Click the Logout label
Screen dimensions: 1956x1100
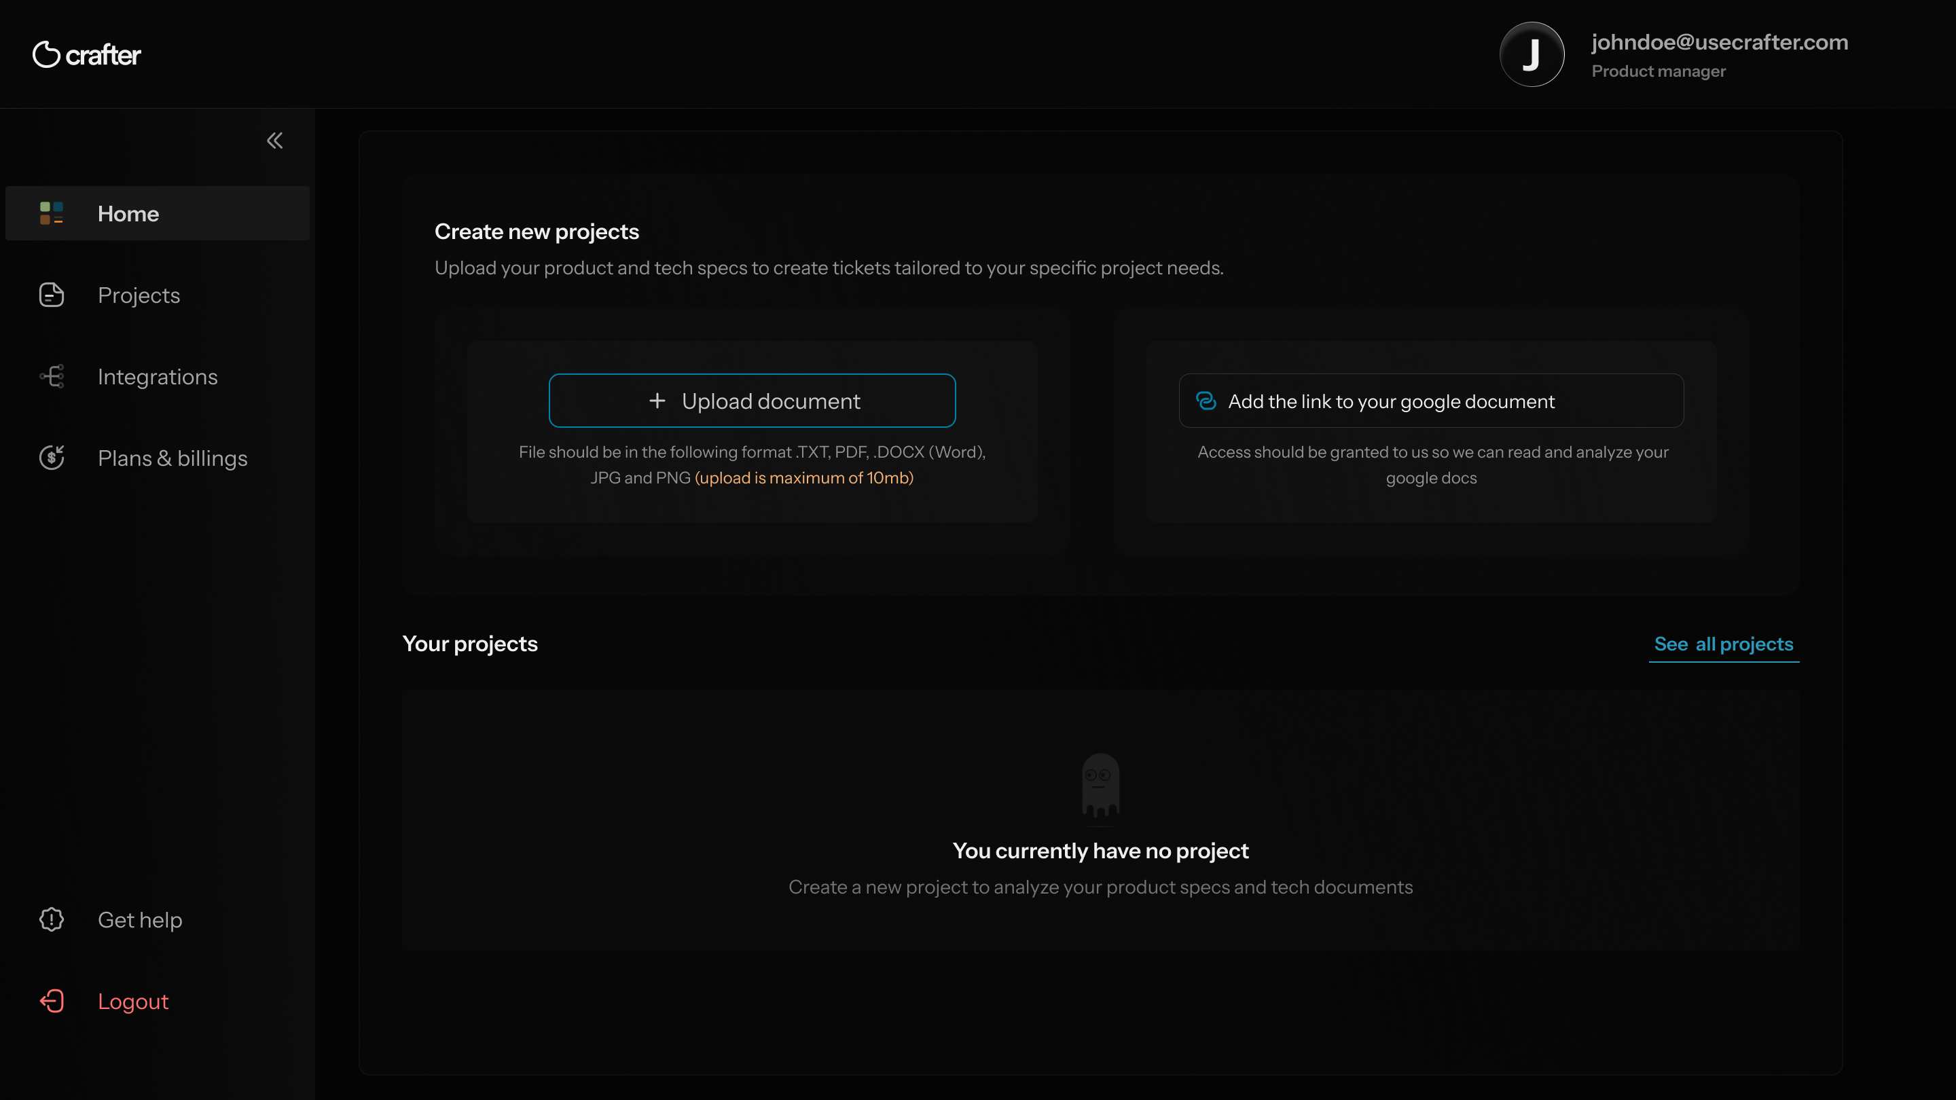(x=133, y=1002)
